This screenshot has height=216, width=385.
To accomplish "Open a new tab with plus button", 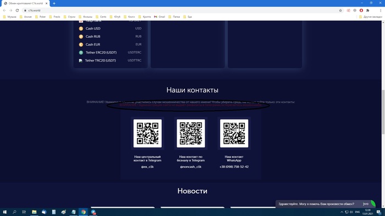I will pos(54,3).
